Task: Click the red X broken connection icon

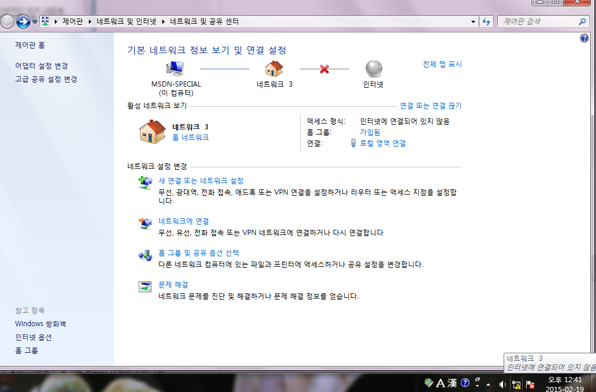Action: (x=324, y=69)
